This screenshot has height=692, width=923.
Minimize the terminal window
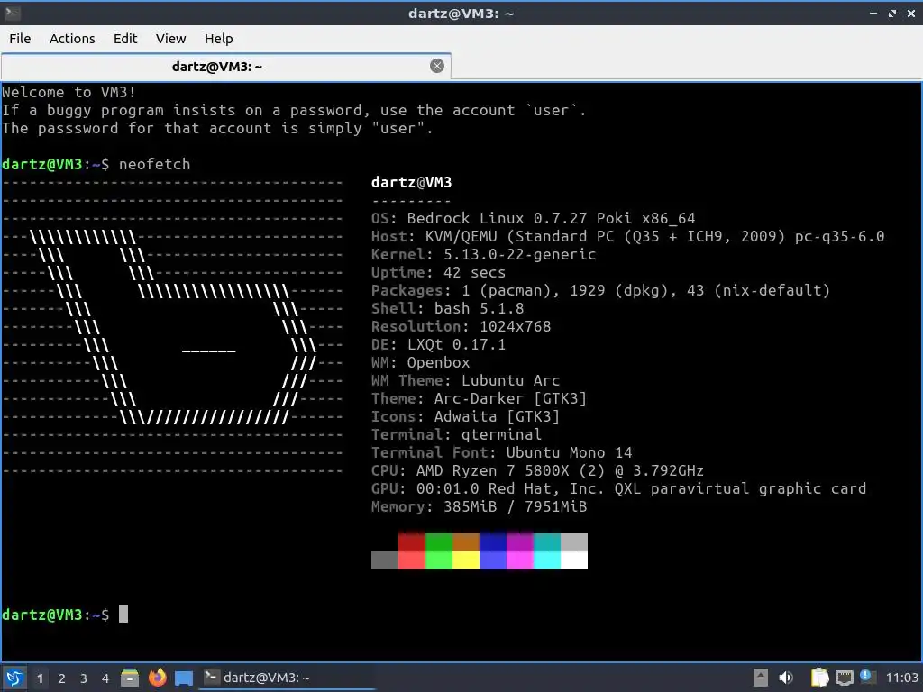[873, 13]
